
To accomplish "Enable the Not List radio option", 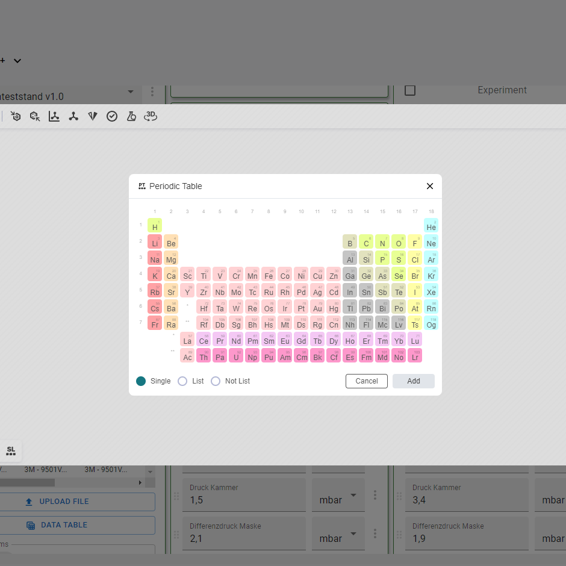I will [216, 381].
